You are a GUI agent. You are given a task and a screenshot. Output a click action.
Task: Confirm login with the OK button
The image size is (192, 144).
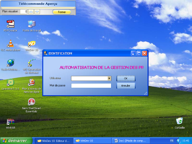pyautogui.click(x=126, y=78)
